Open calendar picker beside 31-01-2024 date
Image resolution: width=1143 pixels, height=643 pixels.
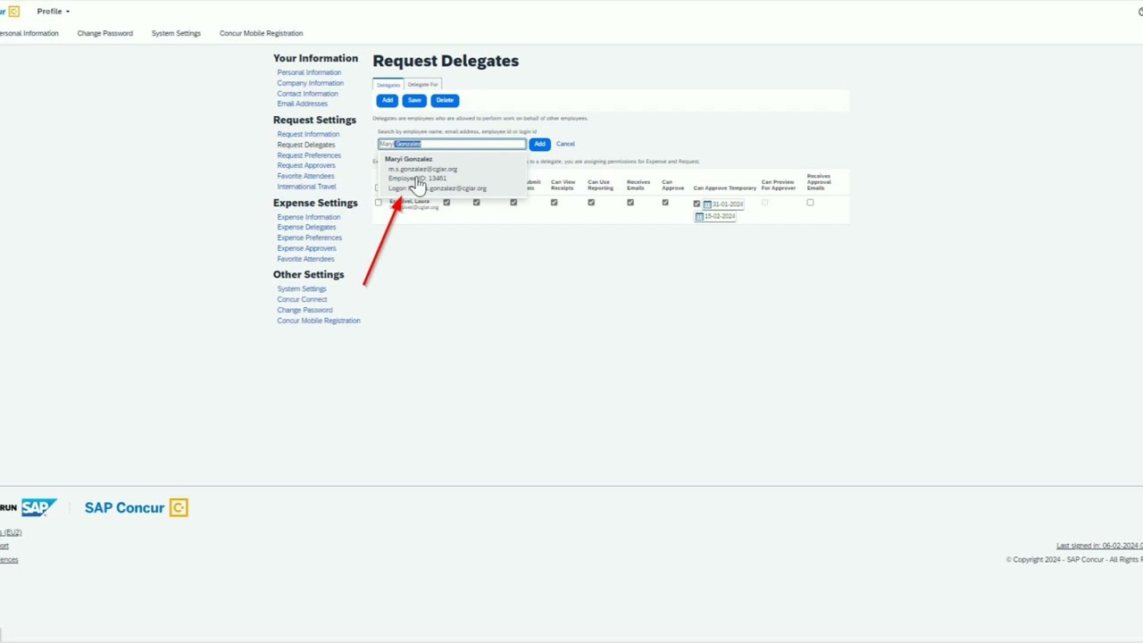pos(707,205)
